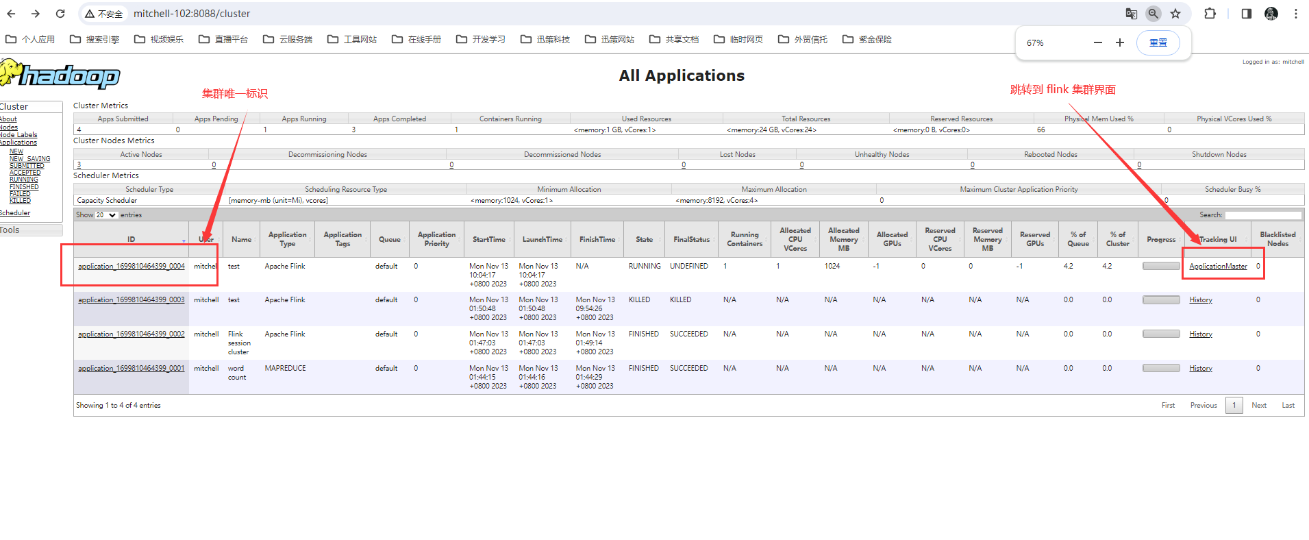Screen dimensions: 1309x540
Task: Sort the table by Name column
Action: (x=241, y=239)
